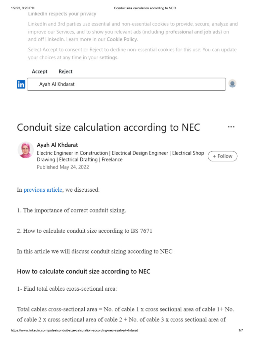Reject non-essential cookies
254x339 pixels.
click(65, 72)
